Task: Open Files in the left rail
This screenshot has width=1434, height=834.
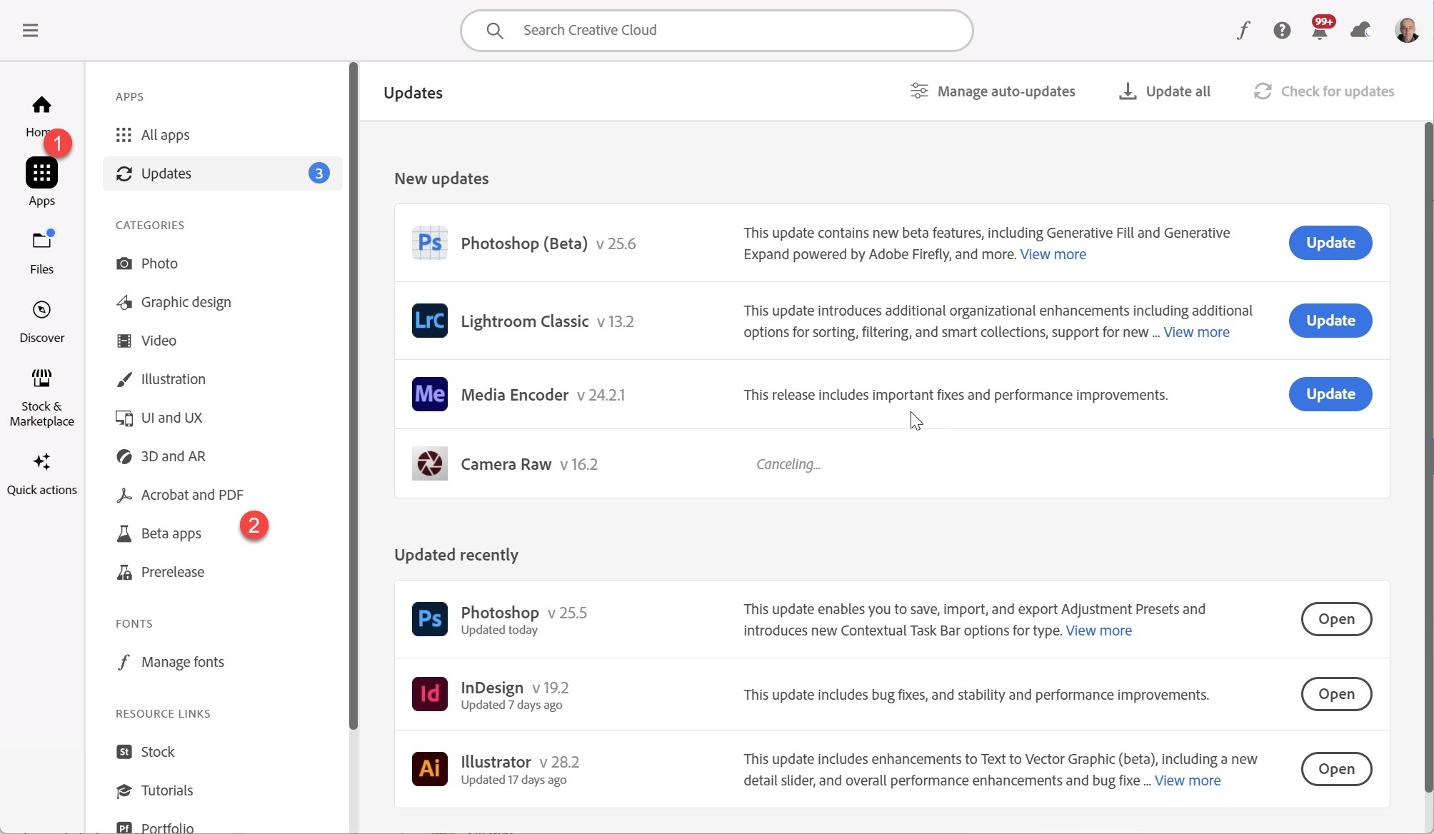Action: (x=41, y=252)
